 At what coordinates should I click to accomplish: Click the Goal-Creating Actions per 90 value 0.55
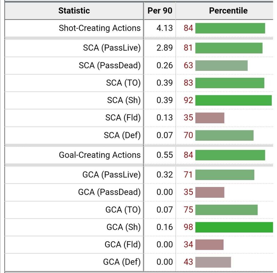[165, 155]
